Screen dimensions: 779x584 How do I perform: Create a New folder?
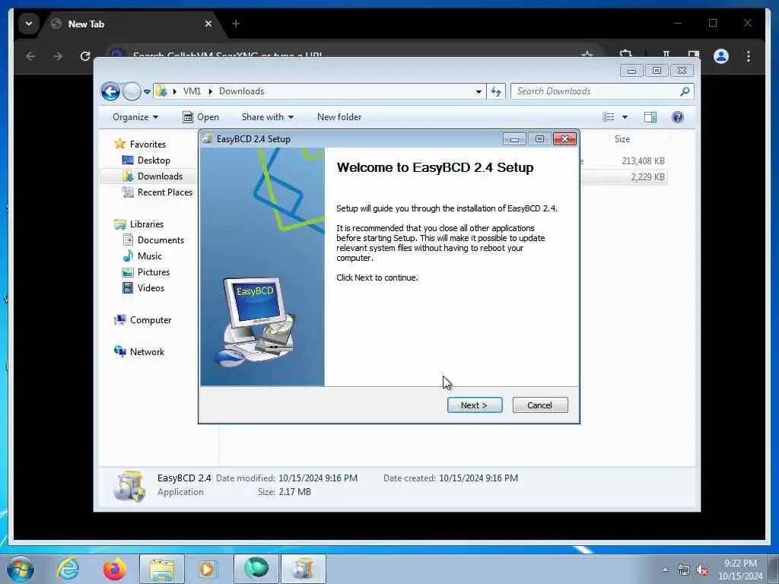tap(339, 117)
